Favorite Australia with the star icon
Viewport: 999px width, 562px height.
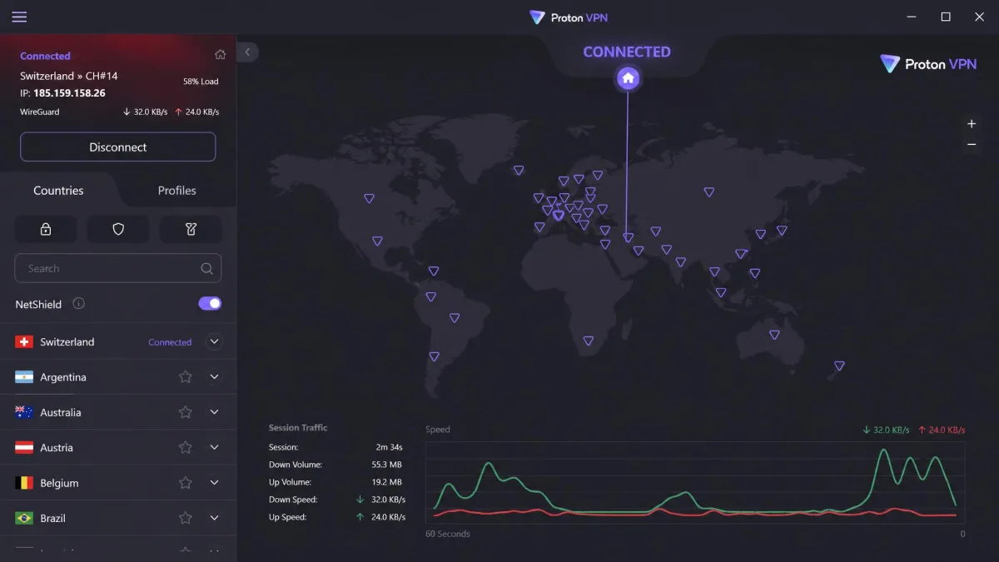[x=186, y=412]
